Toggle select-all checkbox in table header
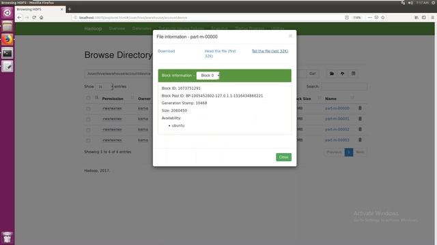This screenshot has height=245, width=437. [x=88, y=98]
